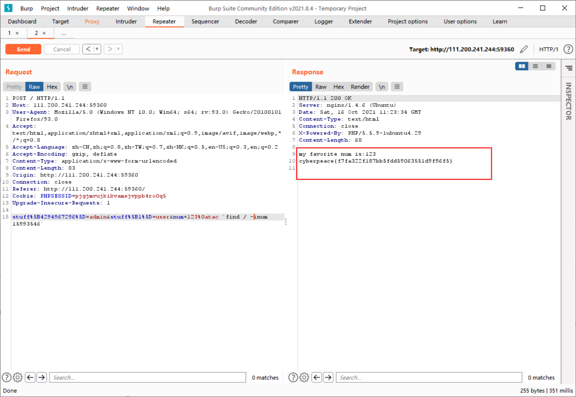Image resolution: width=576 pixels, height=397 pixels.
Task: Switch to top-bottom stacked layout view
Action: click(535, 66)
